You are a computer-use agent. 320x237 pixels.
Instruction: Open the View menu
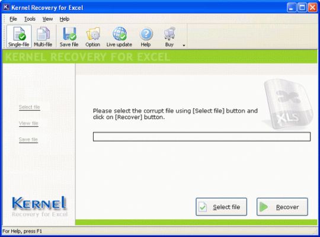[x=47, y=19]
